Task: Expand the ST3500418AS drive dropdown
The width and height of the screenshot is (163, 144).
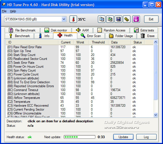Action: 64,19
